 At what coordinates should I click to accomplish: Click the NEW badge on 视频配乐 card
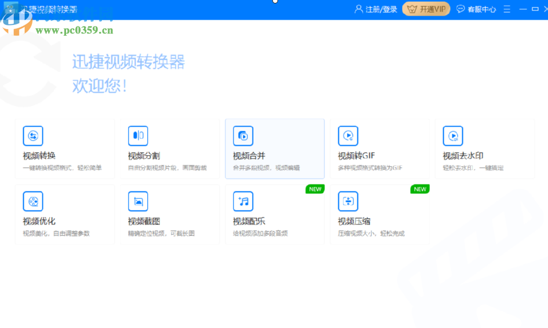point(315,189)
